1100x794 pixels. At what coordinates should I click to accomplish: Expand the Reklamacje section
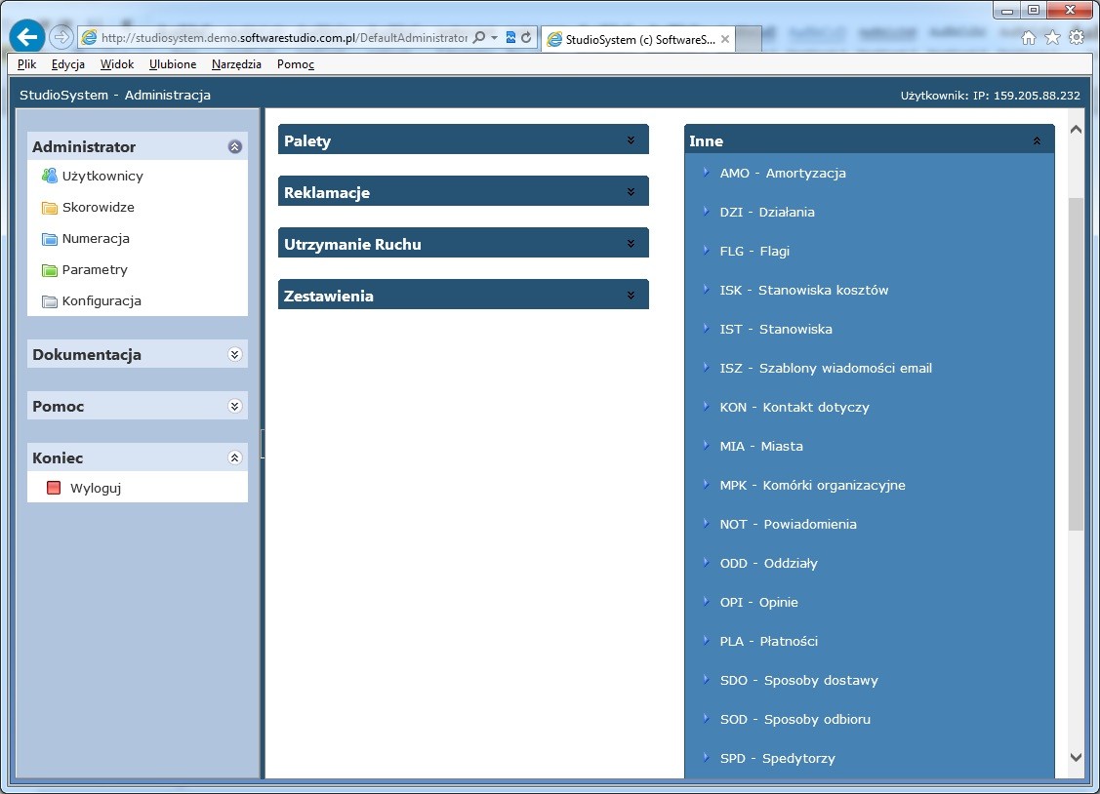click(631, 192)
